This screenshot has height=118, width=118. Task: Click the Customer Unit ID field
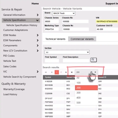(x=107, y=29)
